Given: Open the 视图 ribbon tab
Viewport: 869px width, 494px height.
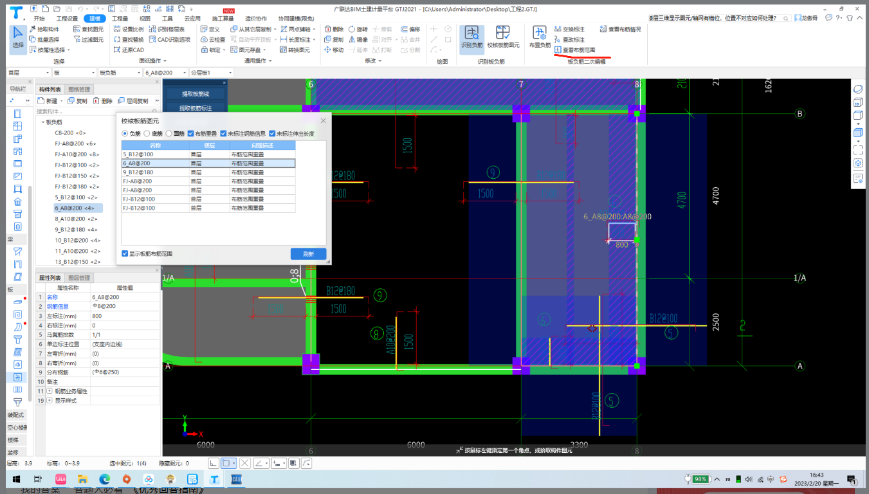Looking at the screenshot, I should (x=145, y=19).
